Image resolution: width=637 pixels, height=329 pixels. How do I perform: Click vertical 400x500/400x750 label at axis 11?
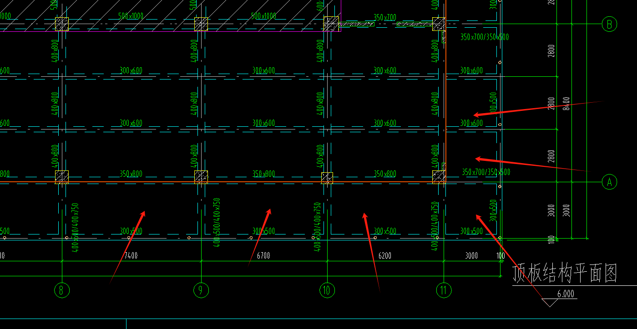tap(435, 226)
